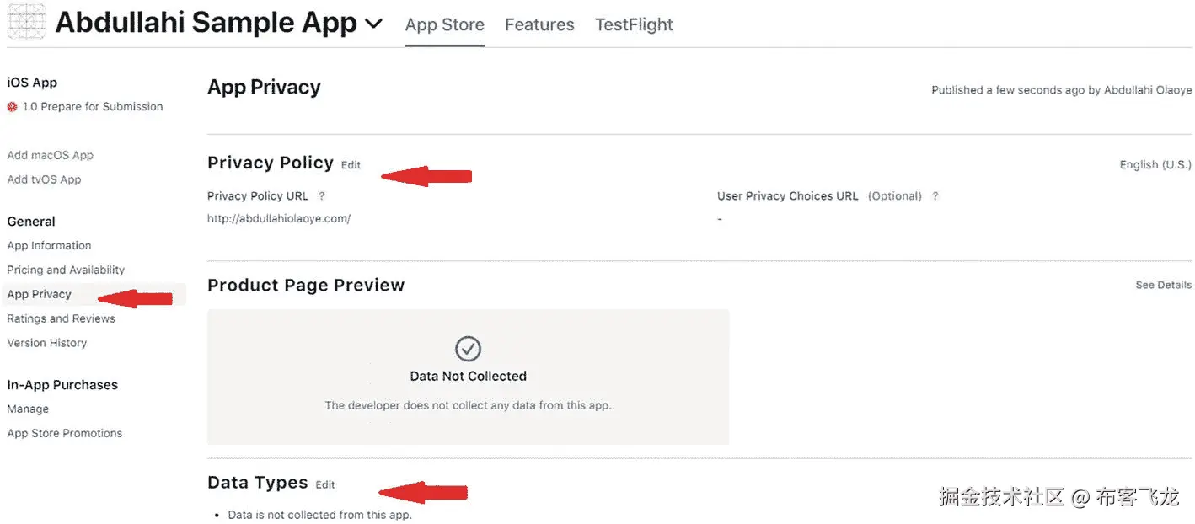The image size is (1195, 524).
Task: Go to the TestFlight tab
Action: (x=634, y=25)
